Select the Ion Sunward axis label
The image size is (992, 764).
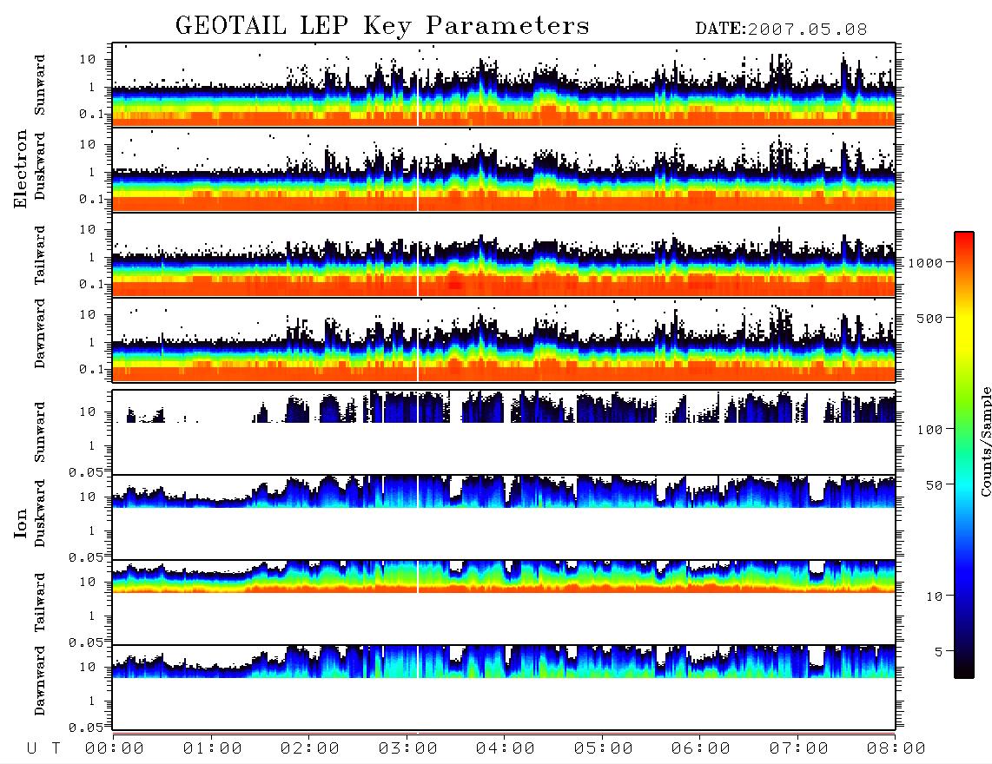40,432
